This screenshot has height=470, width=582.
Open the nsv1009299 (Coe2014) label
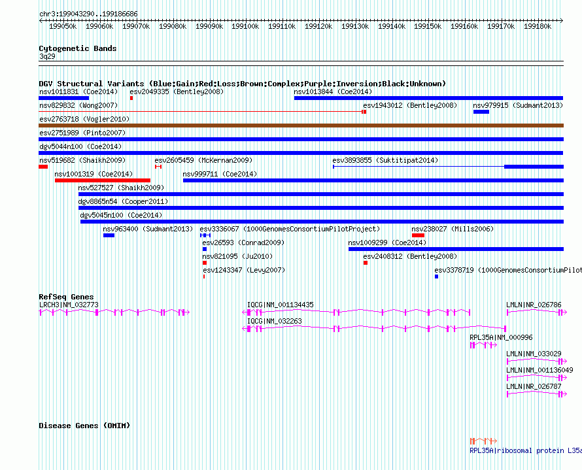[x=387, y=243]
